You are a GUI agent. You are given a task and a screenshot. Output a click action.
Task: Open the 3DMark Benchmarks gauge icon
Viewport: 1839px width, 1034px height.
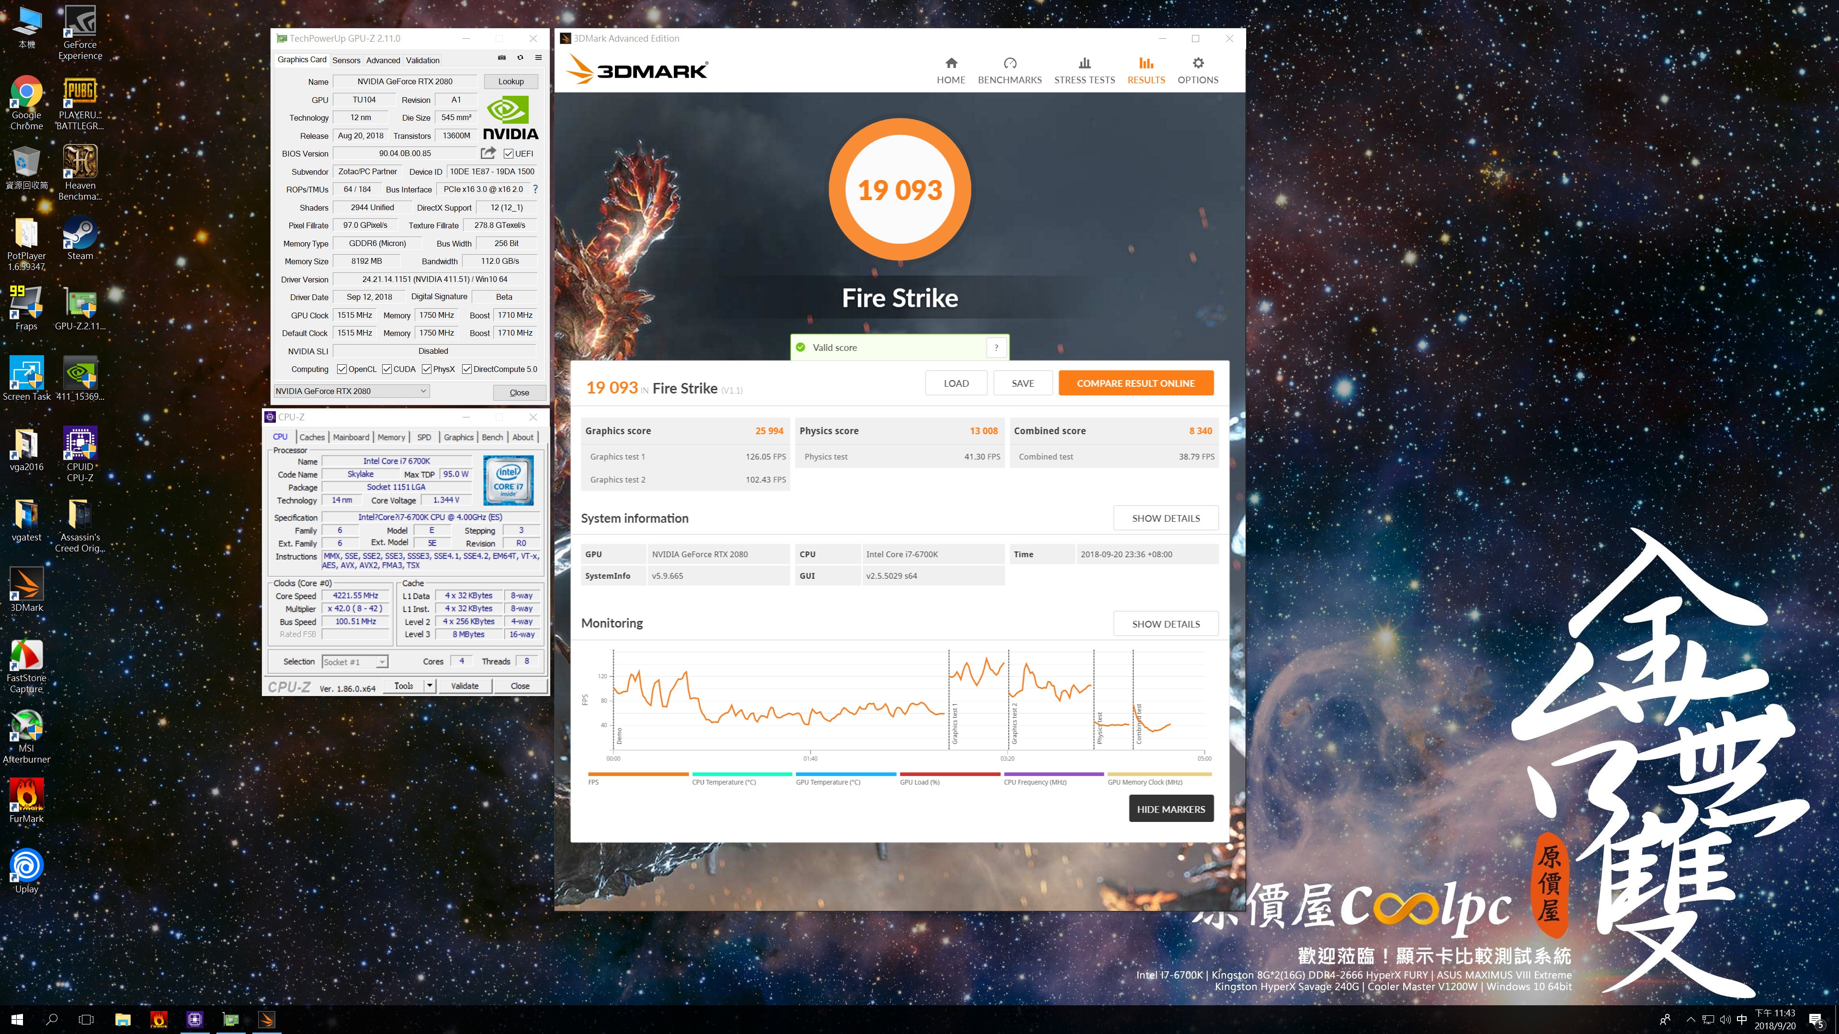pyautogui.click(x=1010, y=63)
